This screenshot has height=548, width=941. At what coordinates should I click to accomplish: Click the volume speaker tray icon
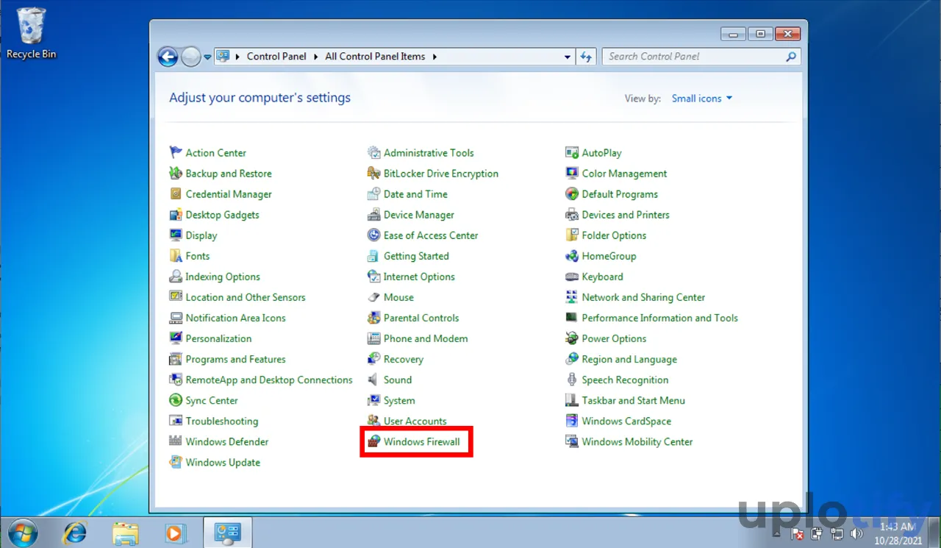[x=856, y=533]
